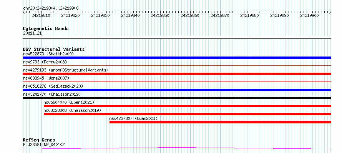Click the black bar under nsv3241770
342x153 pixels.
coord(177,98)
